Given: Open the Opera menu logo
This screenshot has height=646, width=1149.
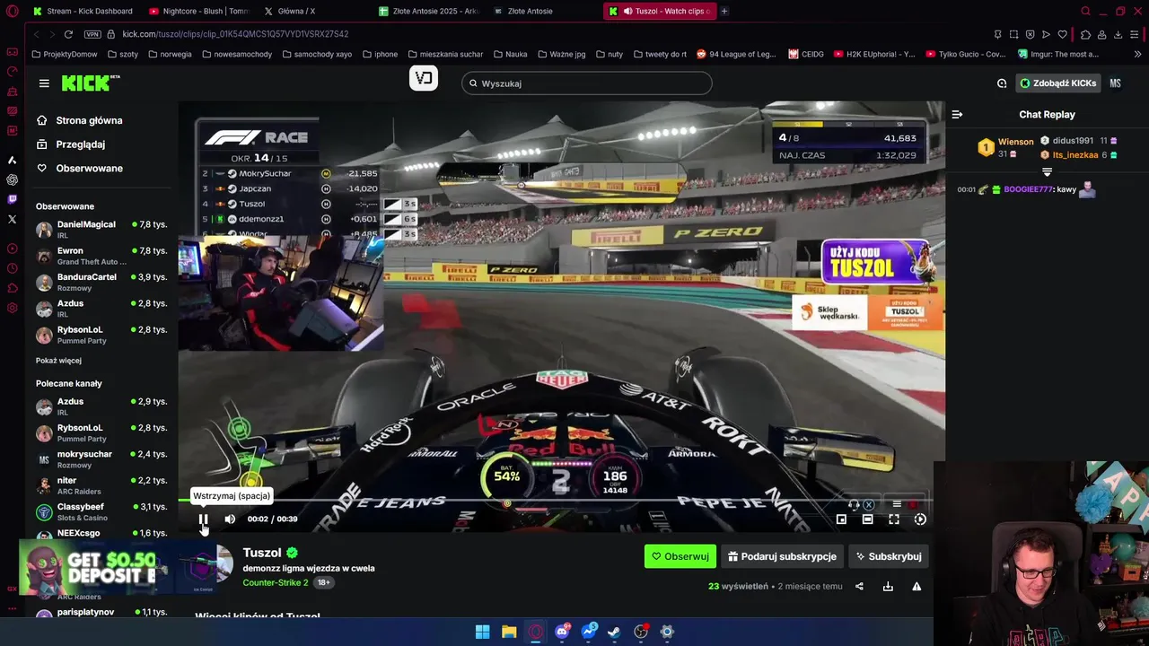Looking at the screenshot, I should pos(12,12).
